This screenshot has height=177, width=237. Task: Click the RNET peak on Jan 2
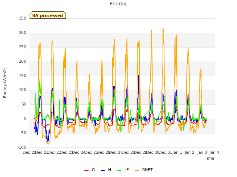coord(188,48)
